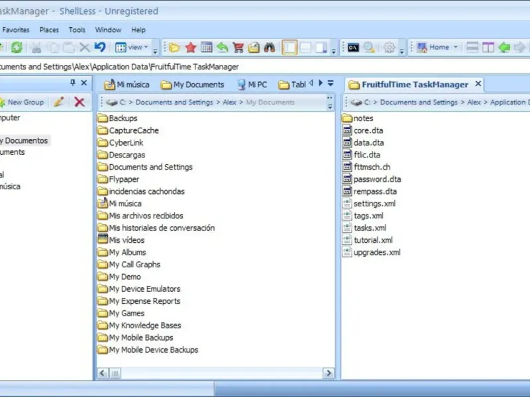
Task: Open the command prompt icon
Action: [x=353, y=47]
